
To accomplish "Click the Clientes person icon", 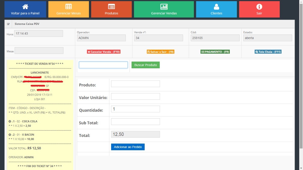I will point(216,7).
